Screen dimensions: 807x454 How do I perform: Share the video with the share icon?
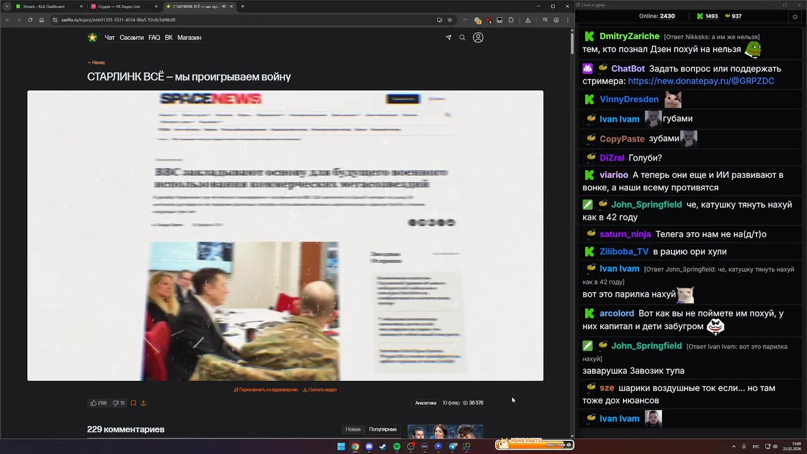143,403
